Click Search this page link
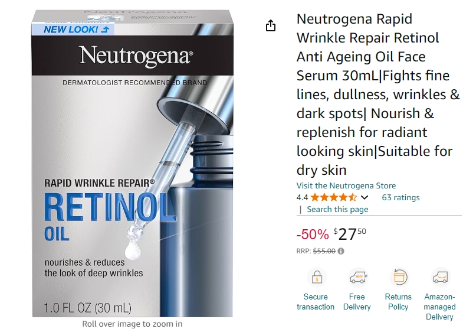 [x=337, y=209]
